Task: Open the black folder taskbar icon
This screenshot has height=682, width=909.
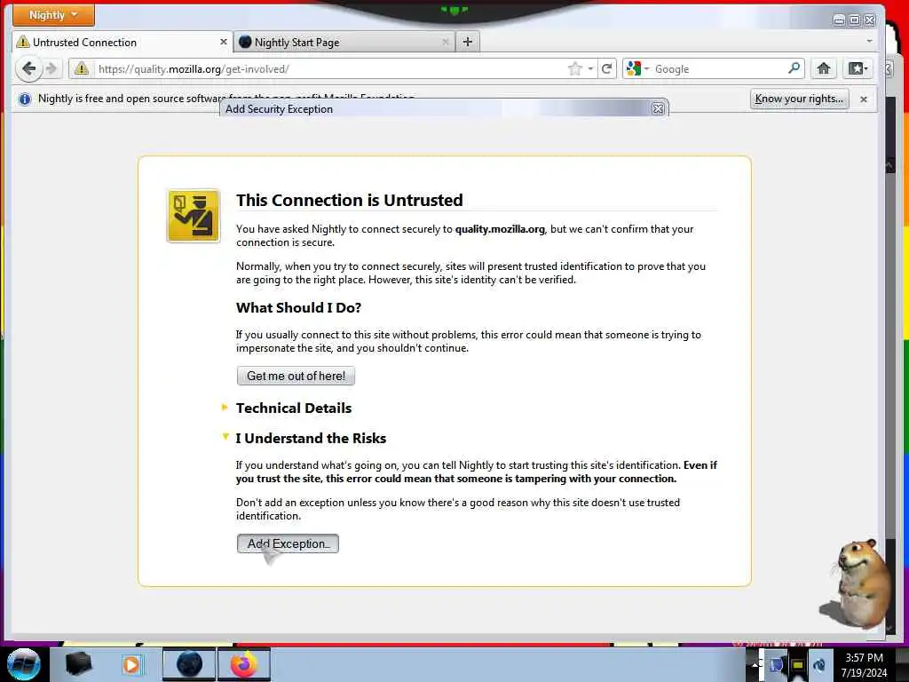Action: point(78,663)
